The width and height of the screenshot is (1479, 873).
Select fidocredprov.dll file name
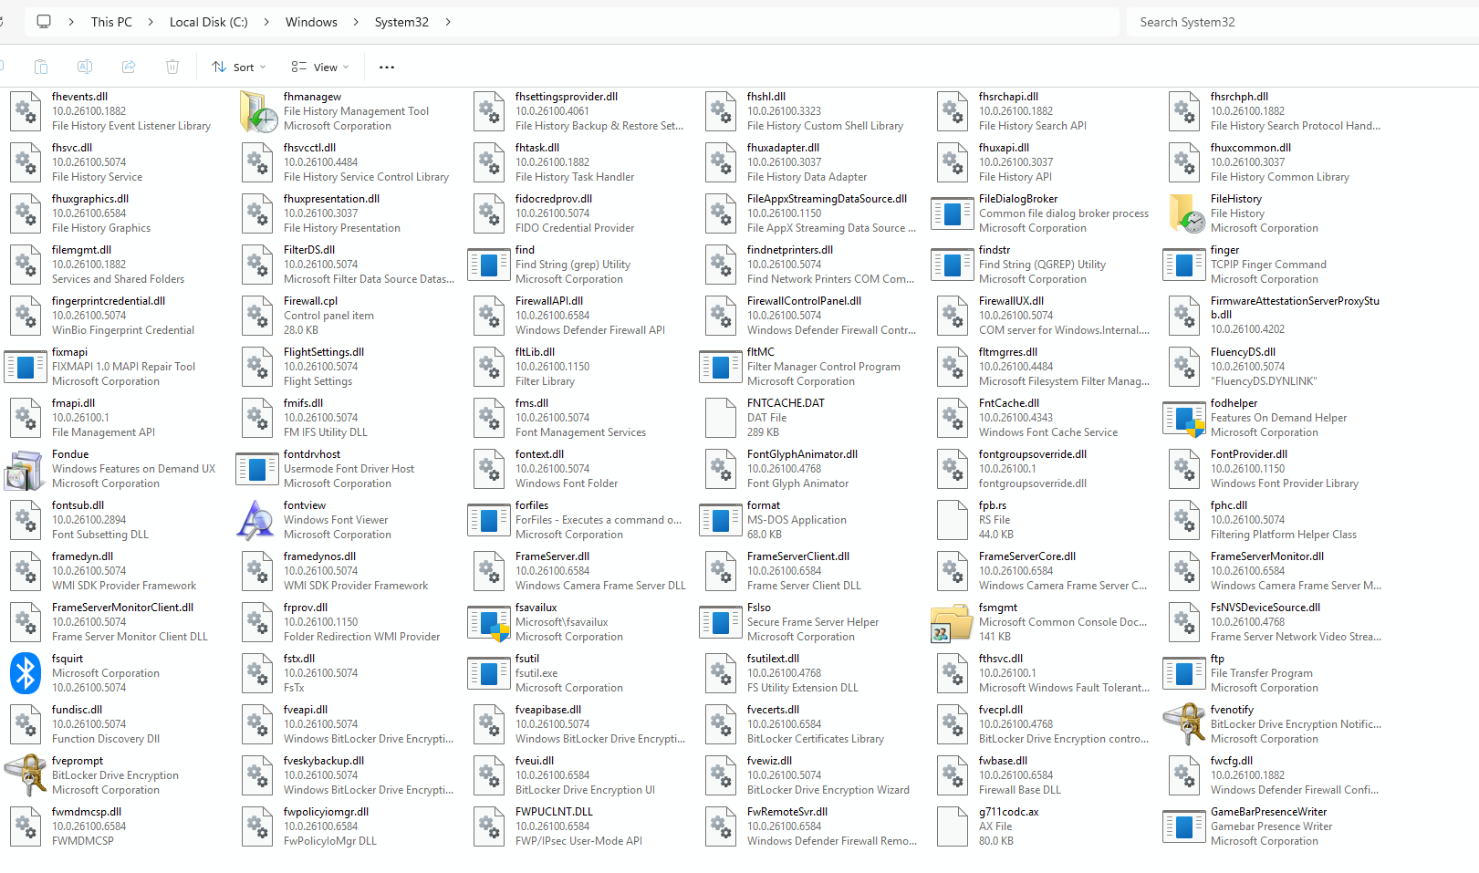(554, 199)
